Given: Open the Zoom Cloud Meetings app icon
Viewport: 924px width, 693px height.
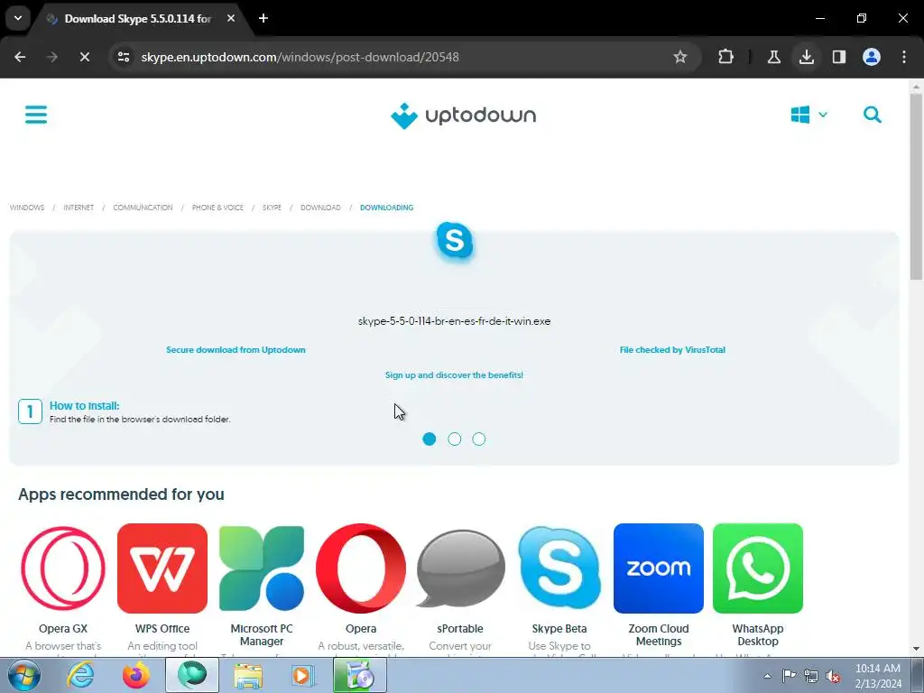Looking at the screenshot, I should [x=658, y=568].
